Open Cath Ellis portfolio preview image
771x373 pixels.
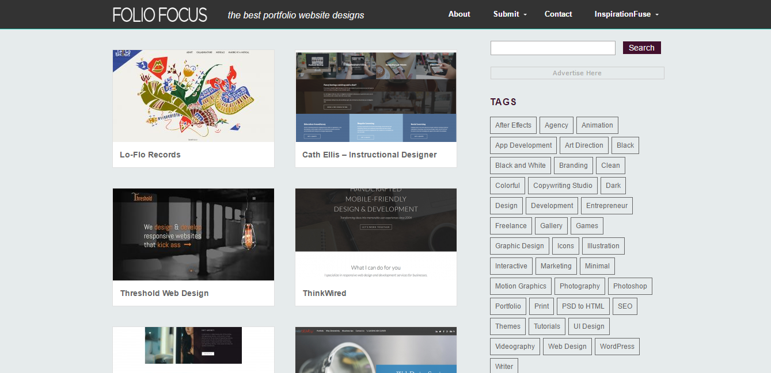[375, 97]
